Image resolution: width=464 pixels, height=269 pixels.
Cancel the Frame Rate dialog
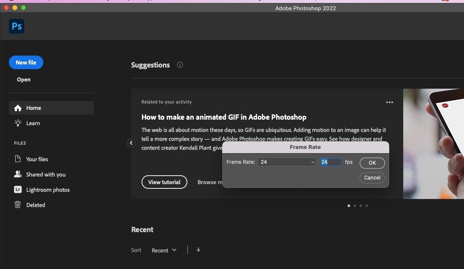point(372,178)
